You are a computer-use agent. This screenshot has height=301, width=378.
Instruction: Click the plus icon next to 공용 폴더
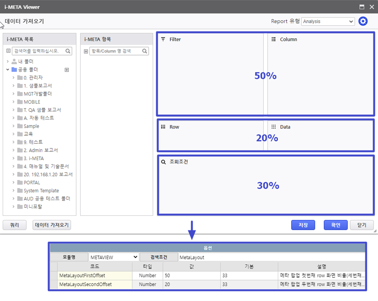click(67, 70)
